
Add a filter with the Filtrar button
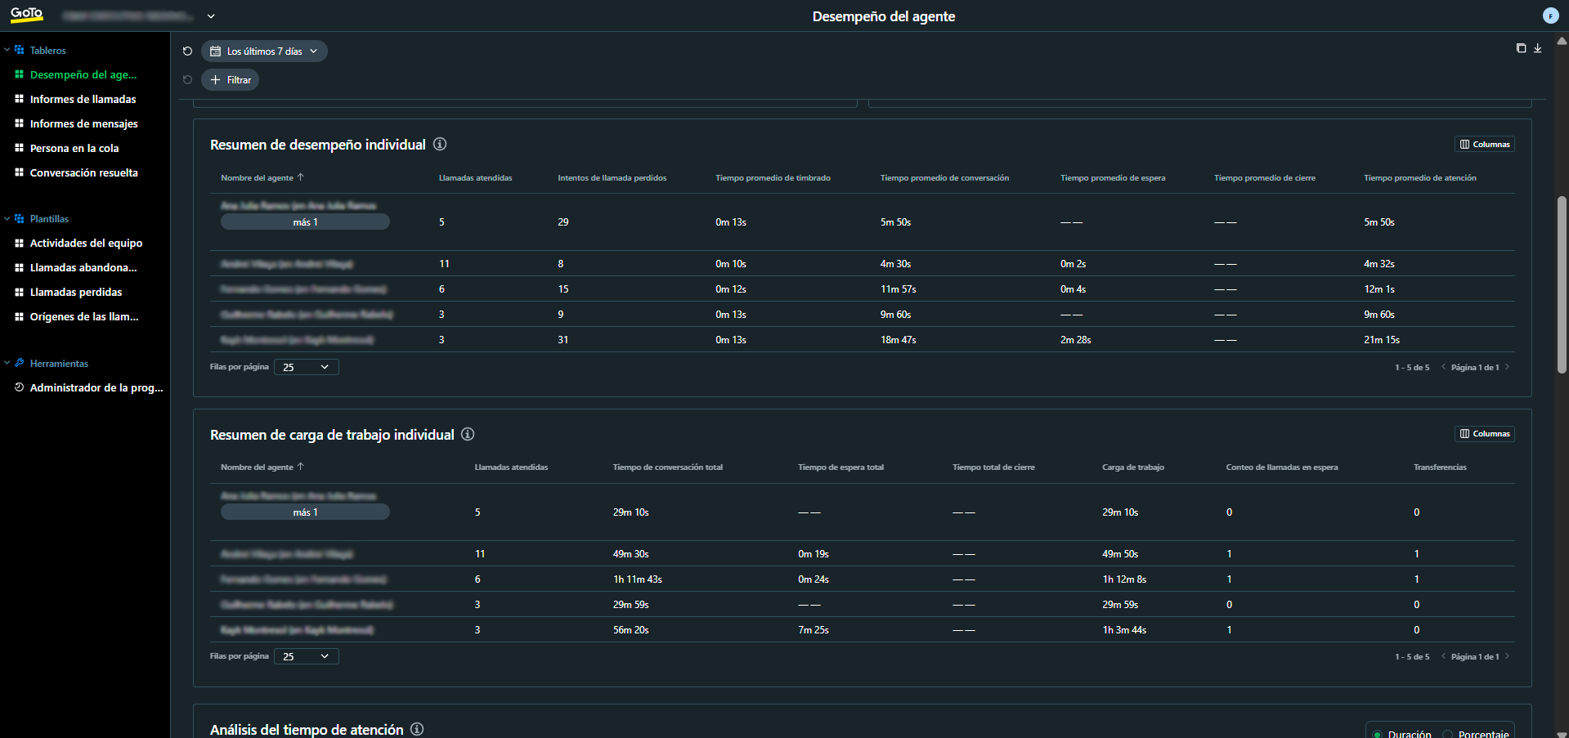point(230,79)
